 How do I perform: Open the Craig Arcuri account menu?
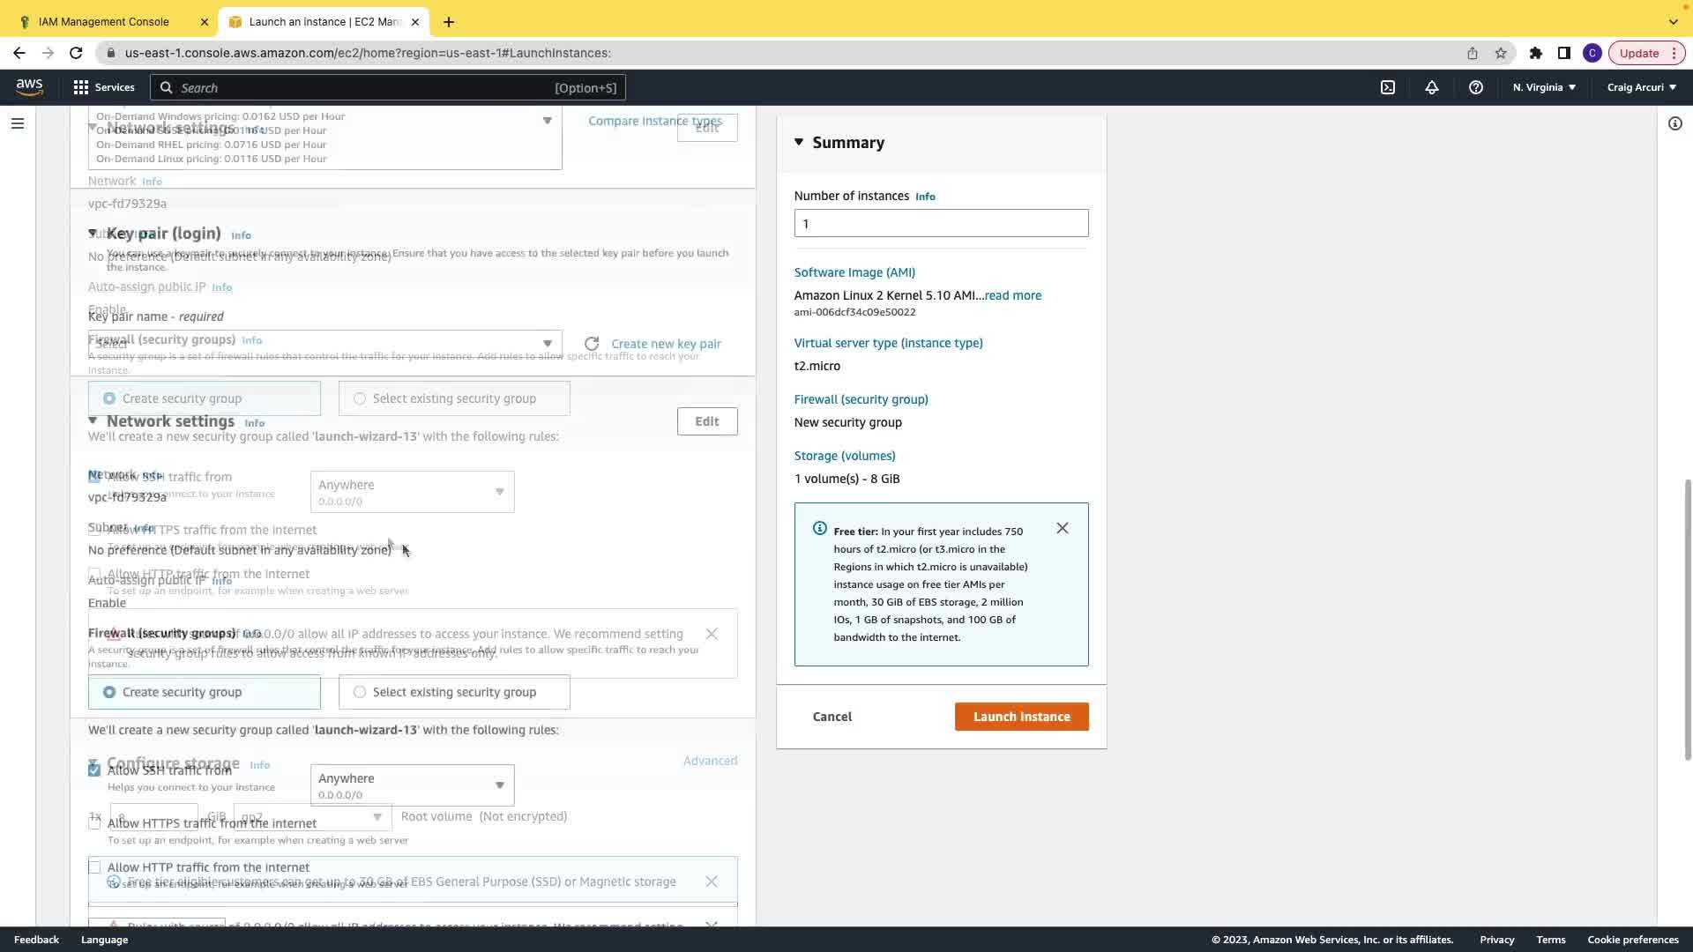[x=1642, y=87]
